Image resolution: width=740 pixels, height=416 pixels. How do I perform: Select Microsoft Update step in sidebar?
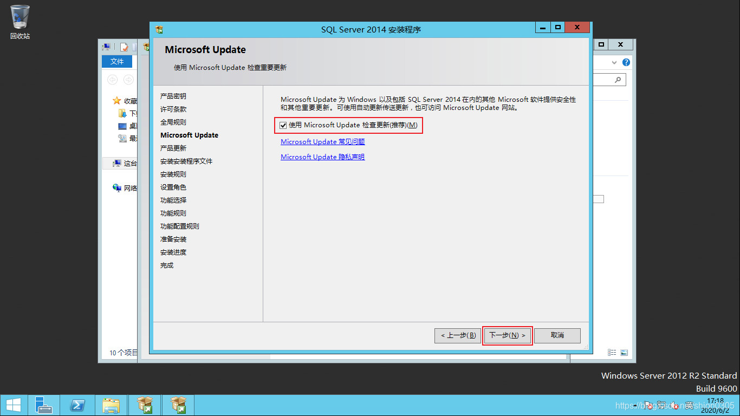click(x=190, y=135)
